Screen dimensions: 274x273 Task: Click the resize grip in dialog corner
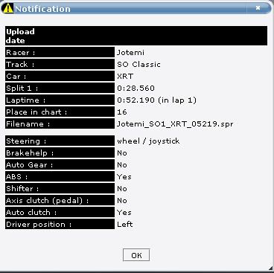click(x=271, y=268)
